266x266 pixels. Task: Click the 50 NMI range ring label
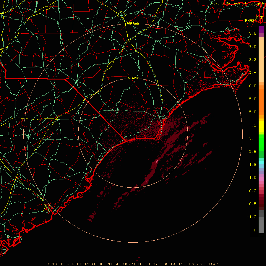133,78
